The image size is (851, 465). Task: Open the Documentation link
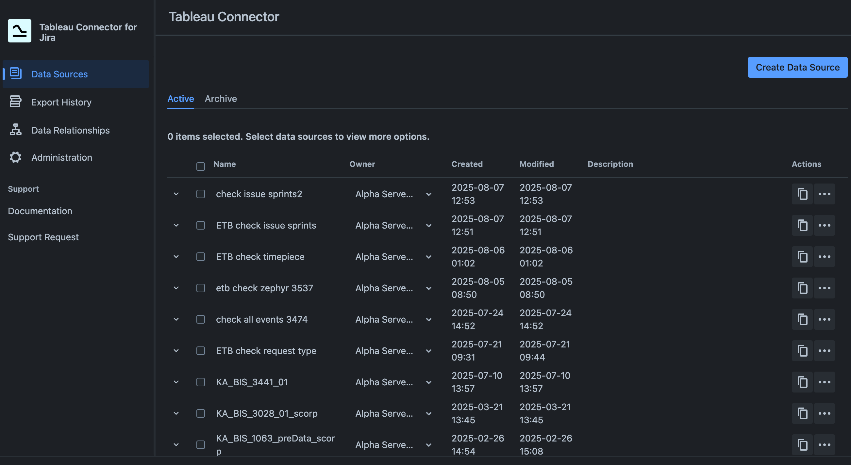click(40, 211)
